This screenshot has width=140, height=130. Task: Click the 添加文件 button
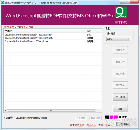point(120,50)
